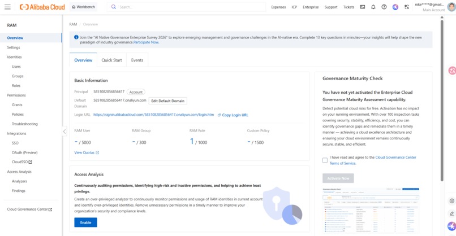Check the Terms of Service agreement checkbox
456x236 pixels.
[325, 160]
